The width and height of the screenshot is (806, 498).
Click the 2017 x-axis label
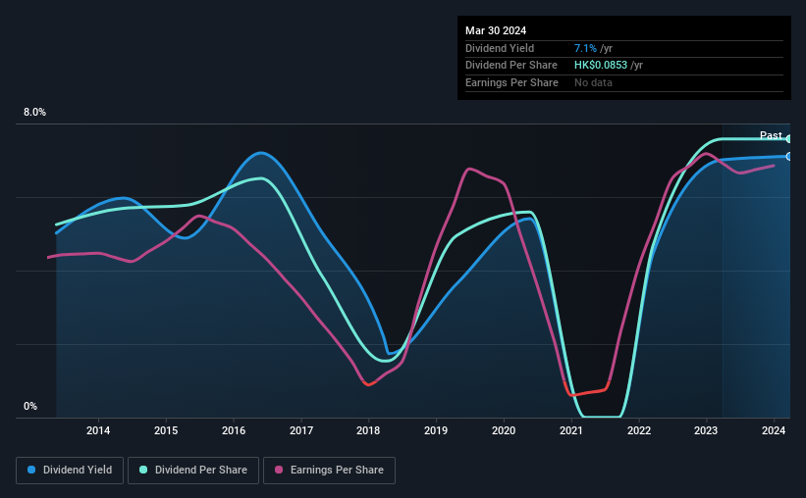(x=301, y=430)
